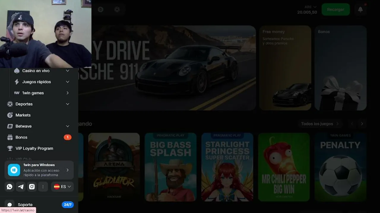The width and height of the screenshot is (380, 213).
Task: Show the previous games with left arrow
Action: coord(352,124)
